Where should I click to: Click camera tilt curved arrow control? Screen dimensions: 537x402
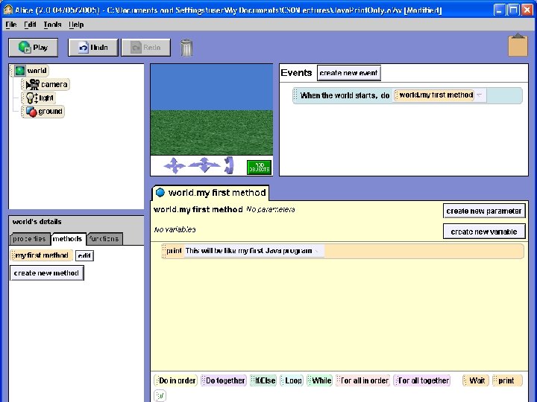pos(228,165)
